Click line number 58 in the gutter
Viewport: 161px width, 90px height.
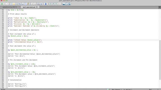[3, 64]
